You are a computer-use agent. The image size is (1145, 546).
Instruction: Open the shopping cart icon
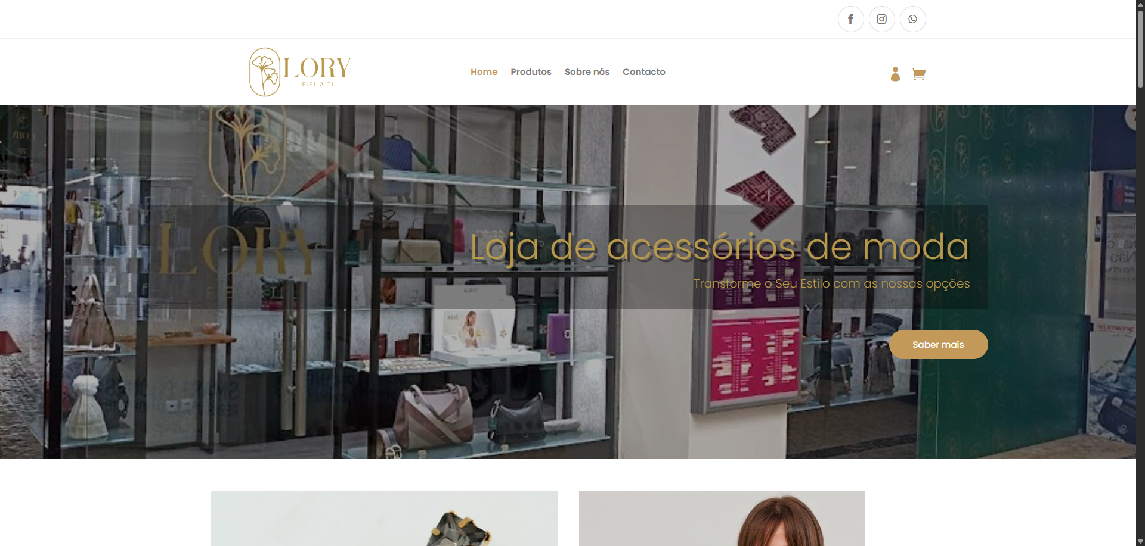918,74
